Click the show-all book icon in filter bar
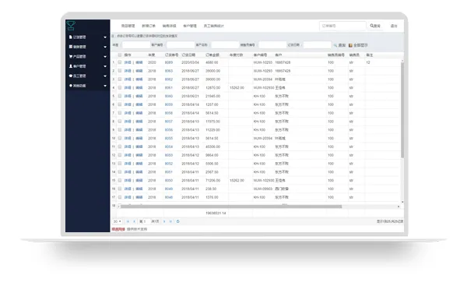Screen dimensions: 467x286 [x=350, y=45]
